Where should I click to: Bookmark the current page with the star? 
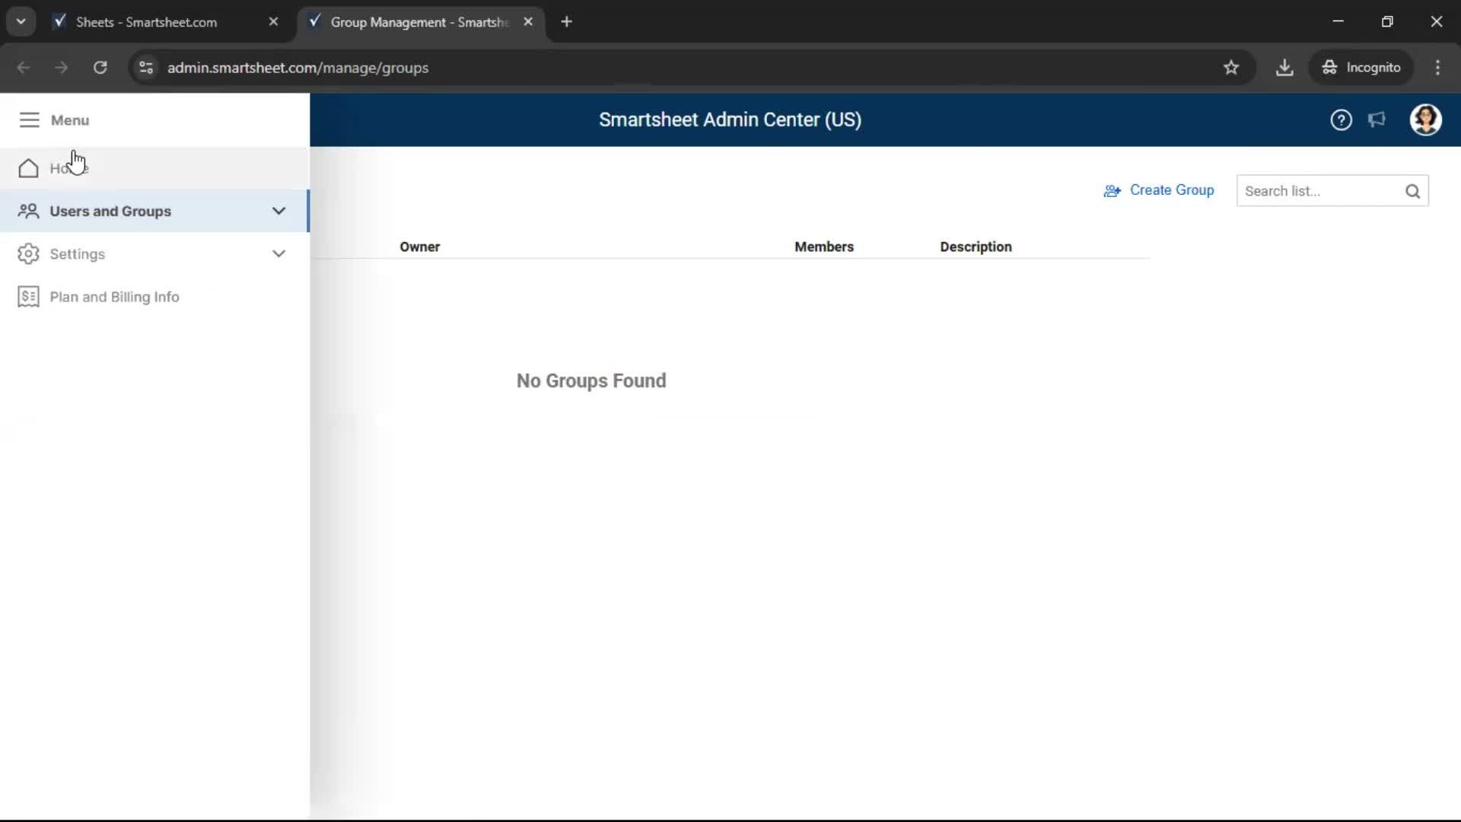1231,67
